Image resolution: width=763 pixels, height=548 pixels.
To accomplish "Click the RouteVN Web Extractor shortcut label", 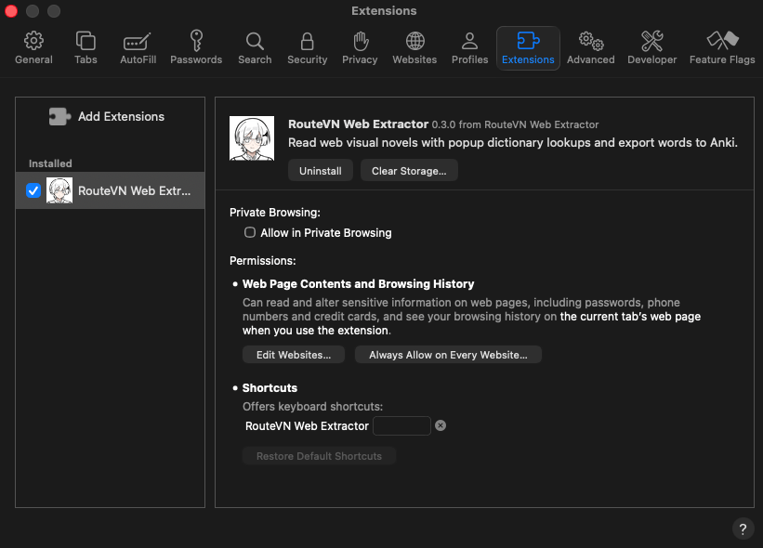I will 307,426.
